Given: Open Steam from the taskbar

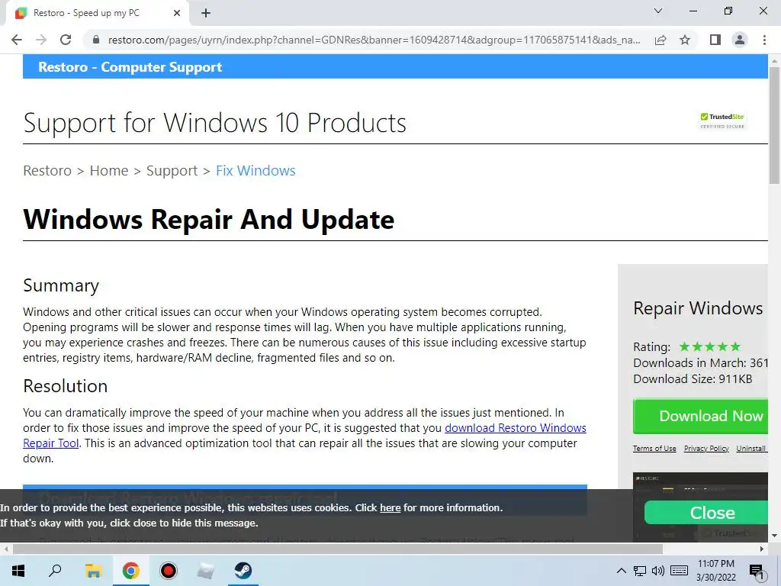Looking at the screenshot, I should (243, 571).
